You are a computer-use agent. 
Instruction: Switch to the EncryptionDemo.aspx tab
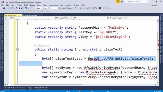click(x=30, y=15)
